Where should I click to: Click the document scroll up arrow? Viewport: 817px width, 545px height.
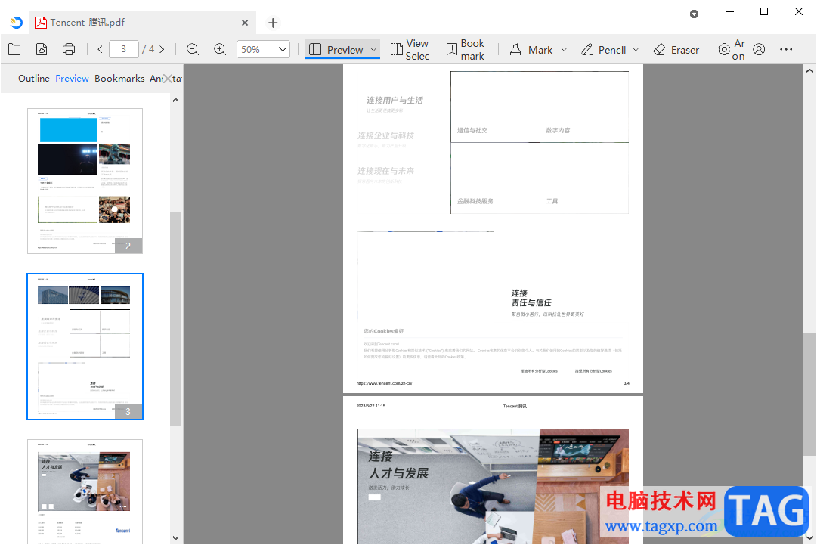pos(809,70)
